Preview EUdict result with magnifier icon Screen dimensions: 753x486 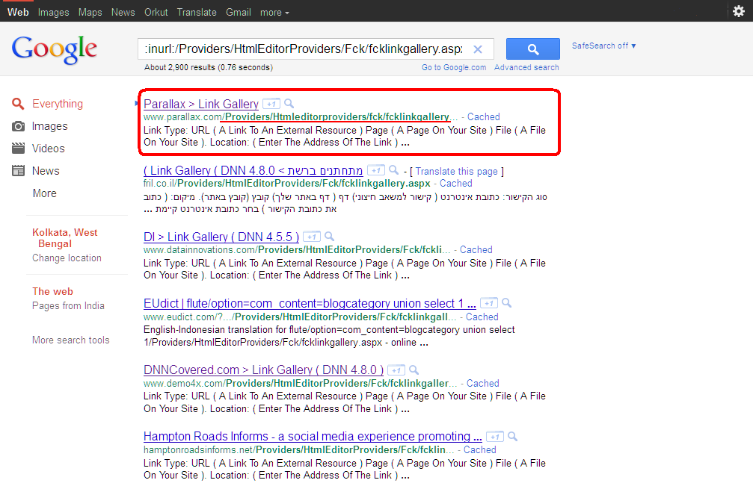pos(507,302)
